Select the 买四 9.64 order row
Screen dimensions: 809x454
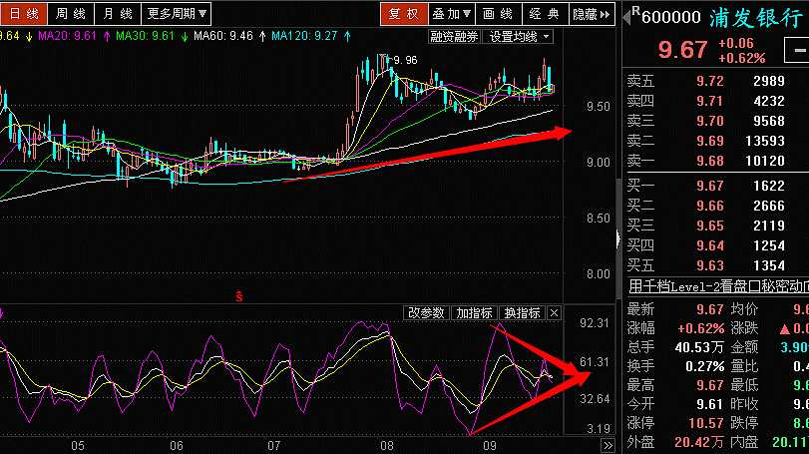pos(715,245)
